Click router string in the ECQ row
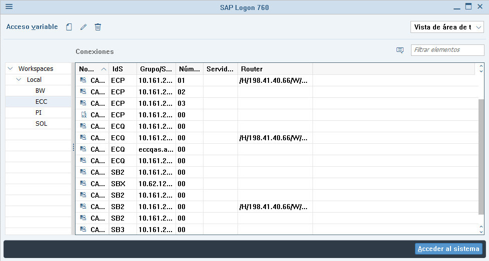 click(x=273, y=138)
